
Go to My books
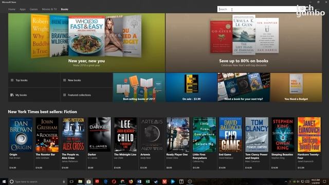(x=34, y=95)
